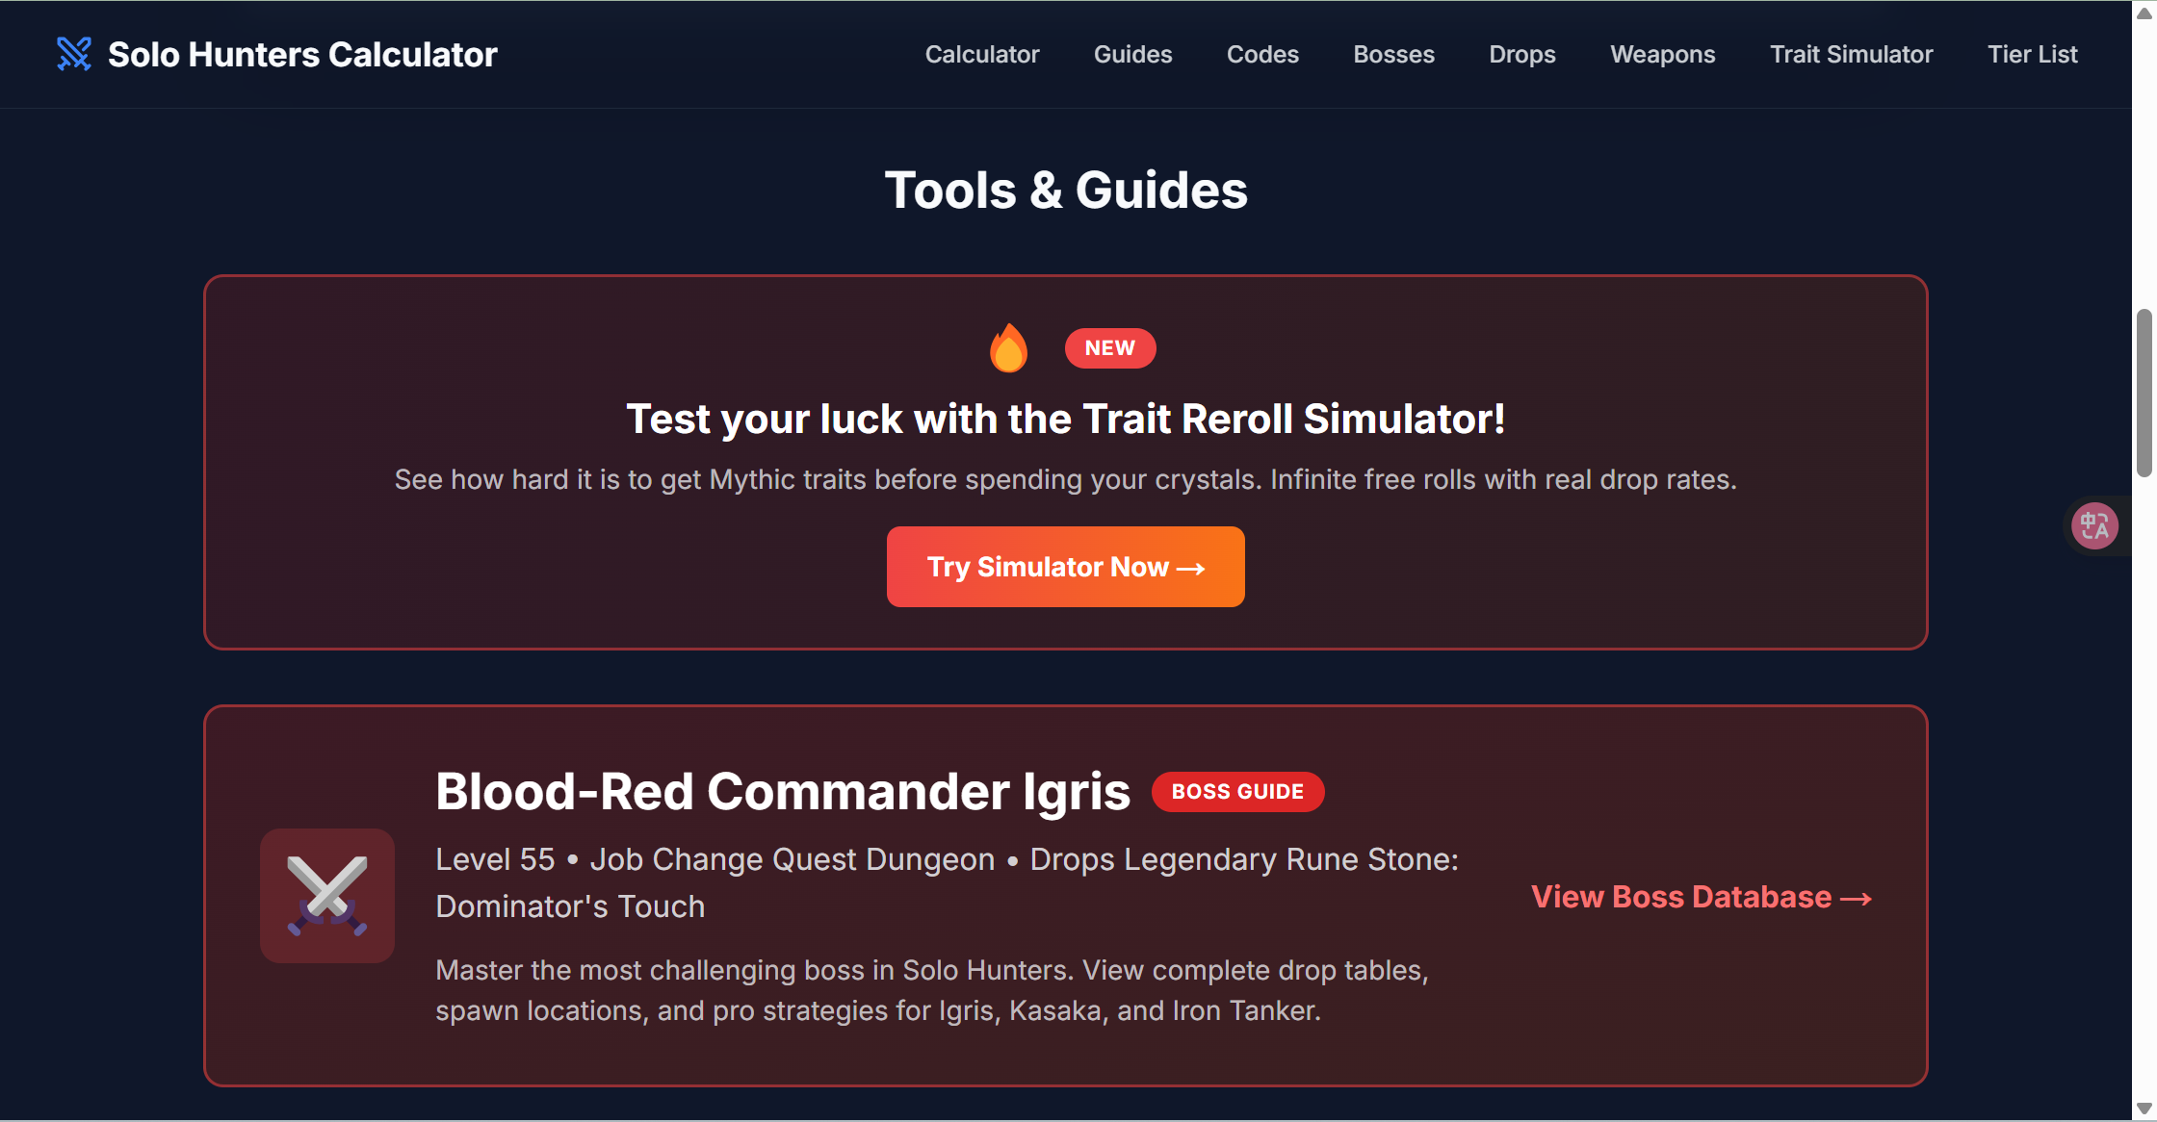Select Weapons in the navigation bar
Image resolution: width=2157 pixels, height=1122 pixels.
1662,55
